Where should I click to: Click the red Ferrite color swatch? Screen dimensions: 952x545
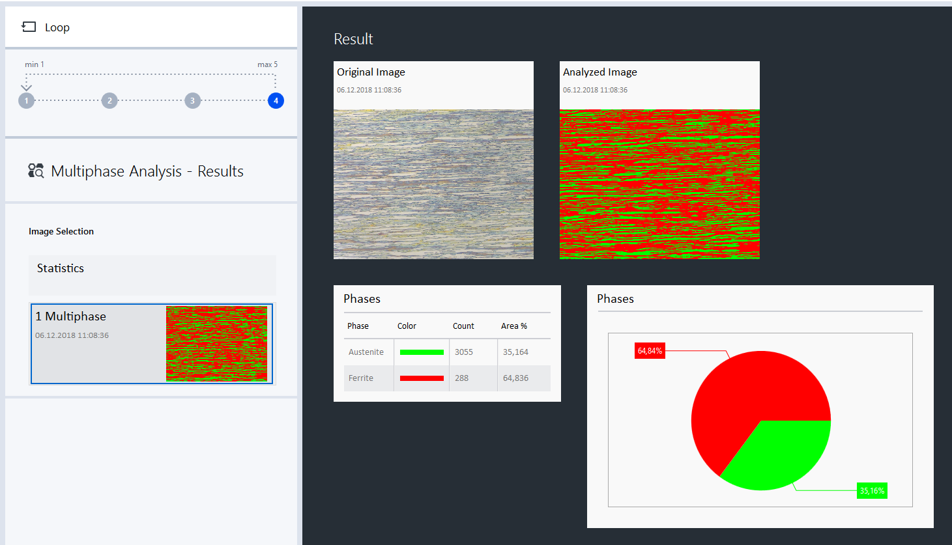tap(421, 378)
